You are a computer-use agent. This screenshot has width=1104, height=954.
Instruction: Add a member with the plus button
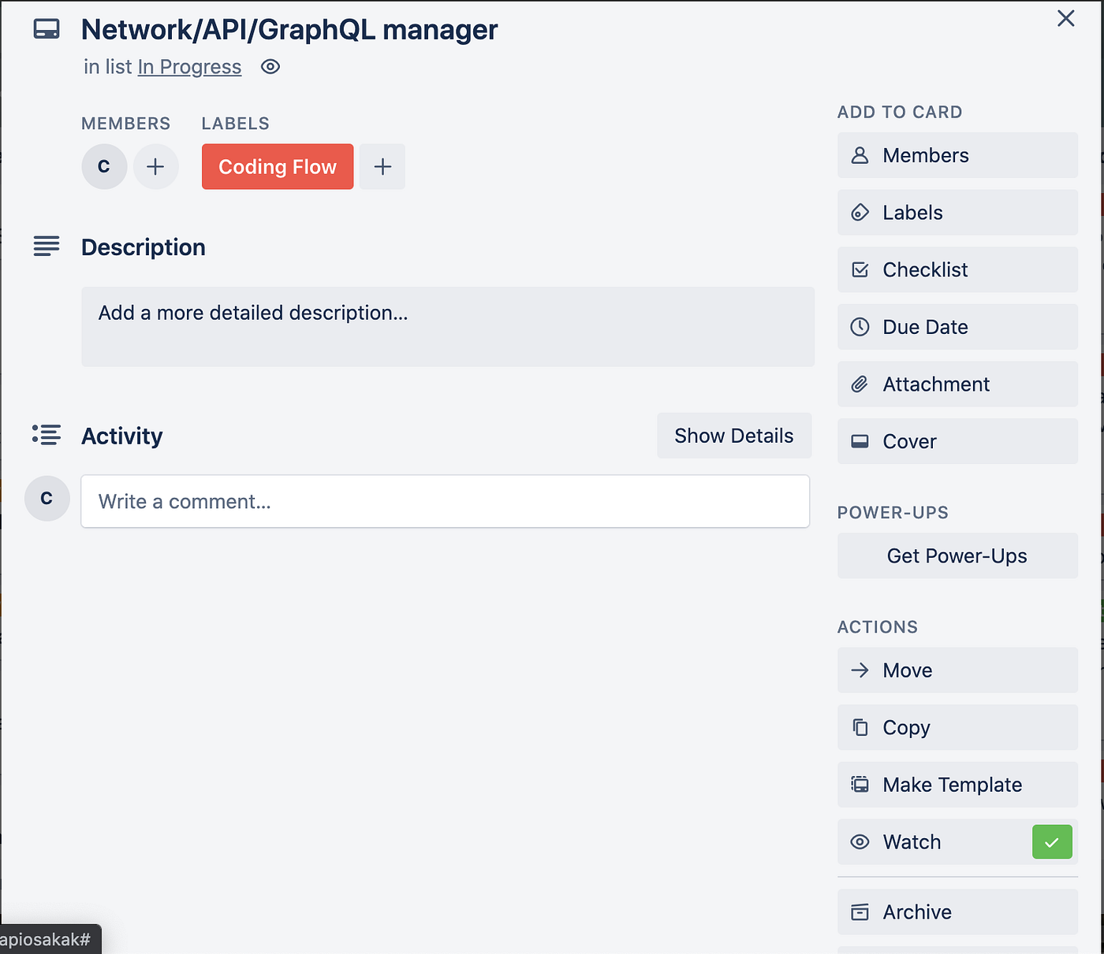(156, 167)
